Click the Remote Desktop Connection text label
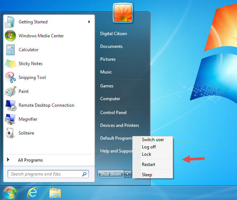 [x=46, y=105]
